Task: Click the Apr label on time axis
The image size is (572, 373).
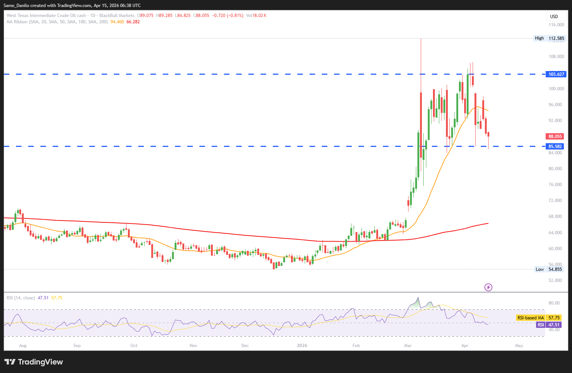Action: coord(464,346)
